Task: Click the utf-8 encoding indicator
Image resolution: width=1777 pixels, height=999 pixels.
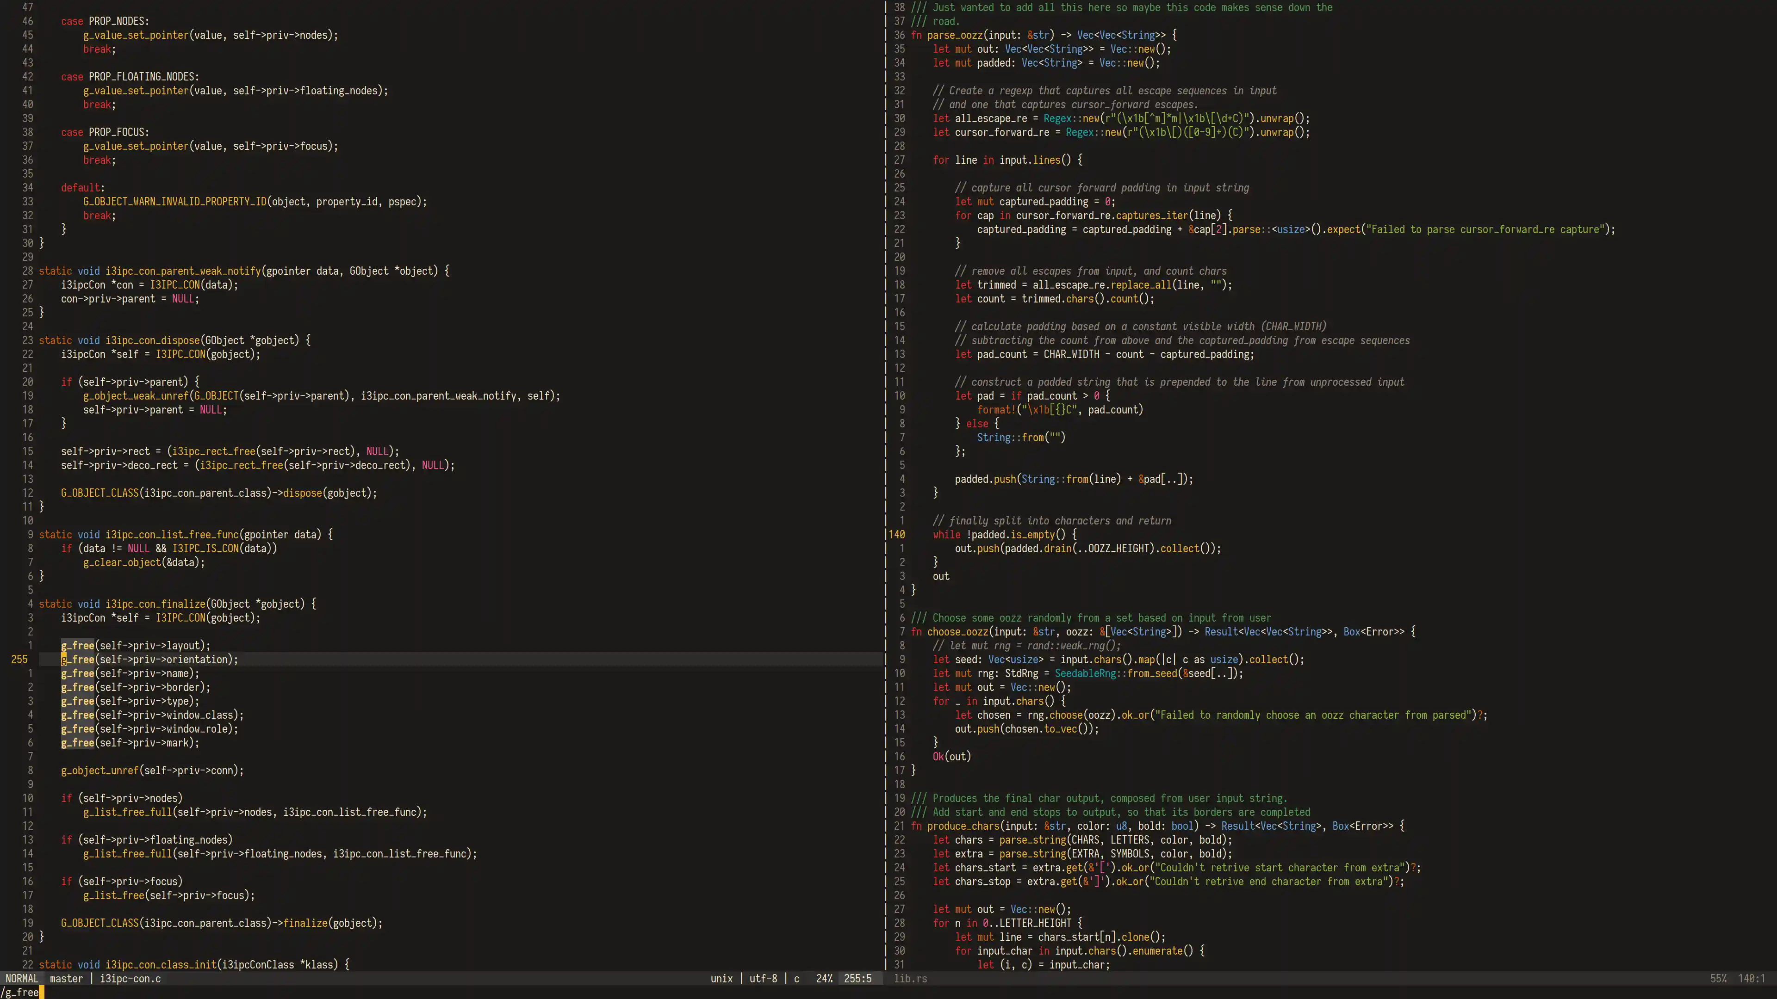Action: coord(763,978)
